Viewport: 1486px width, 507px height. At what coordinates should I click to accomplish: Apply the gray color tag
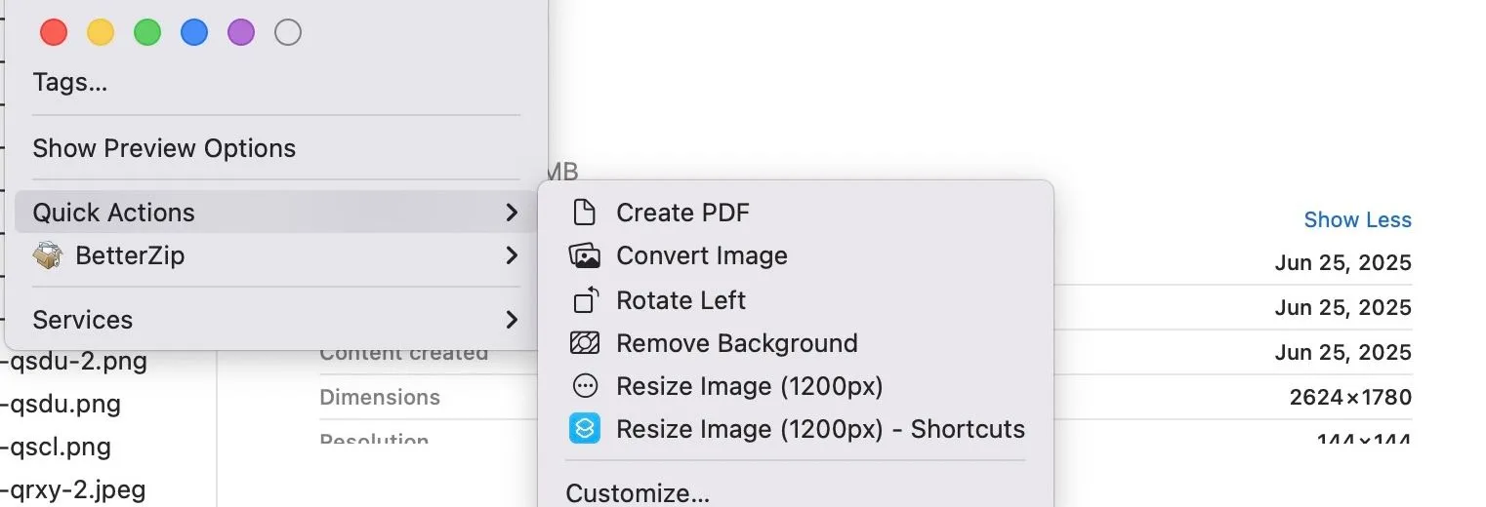(288, 33)
